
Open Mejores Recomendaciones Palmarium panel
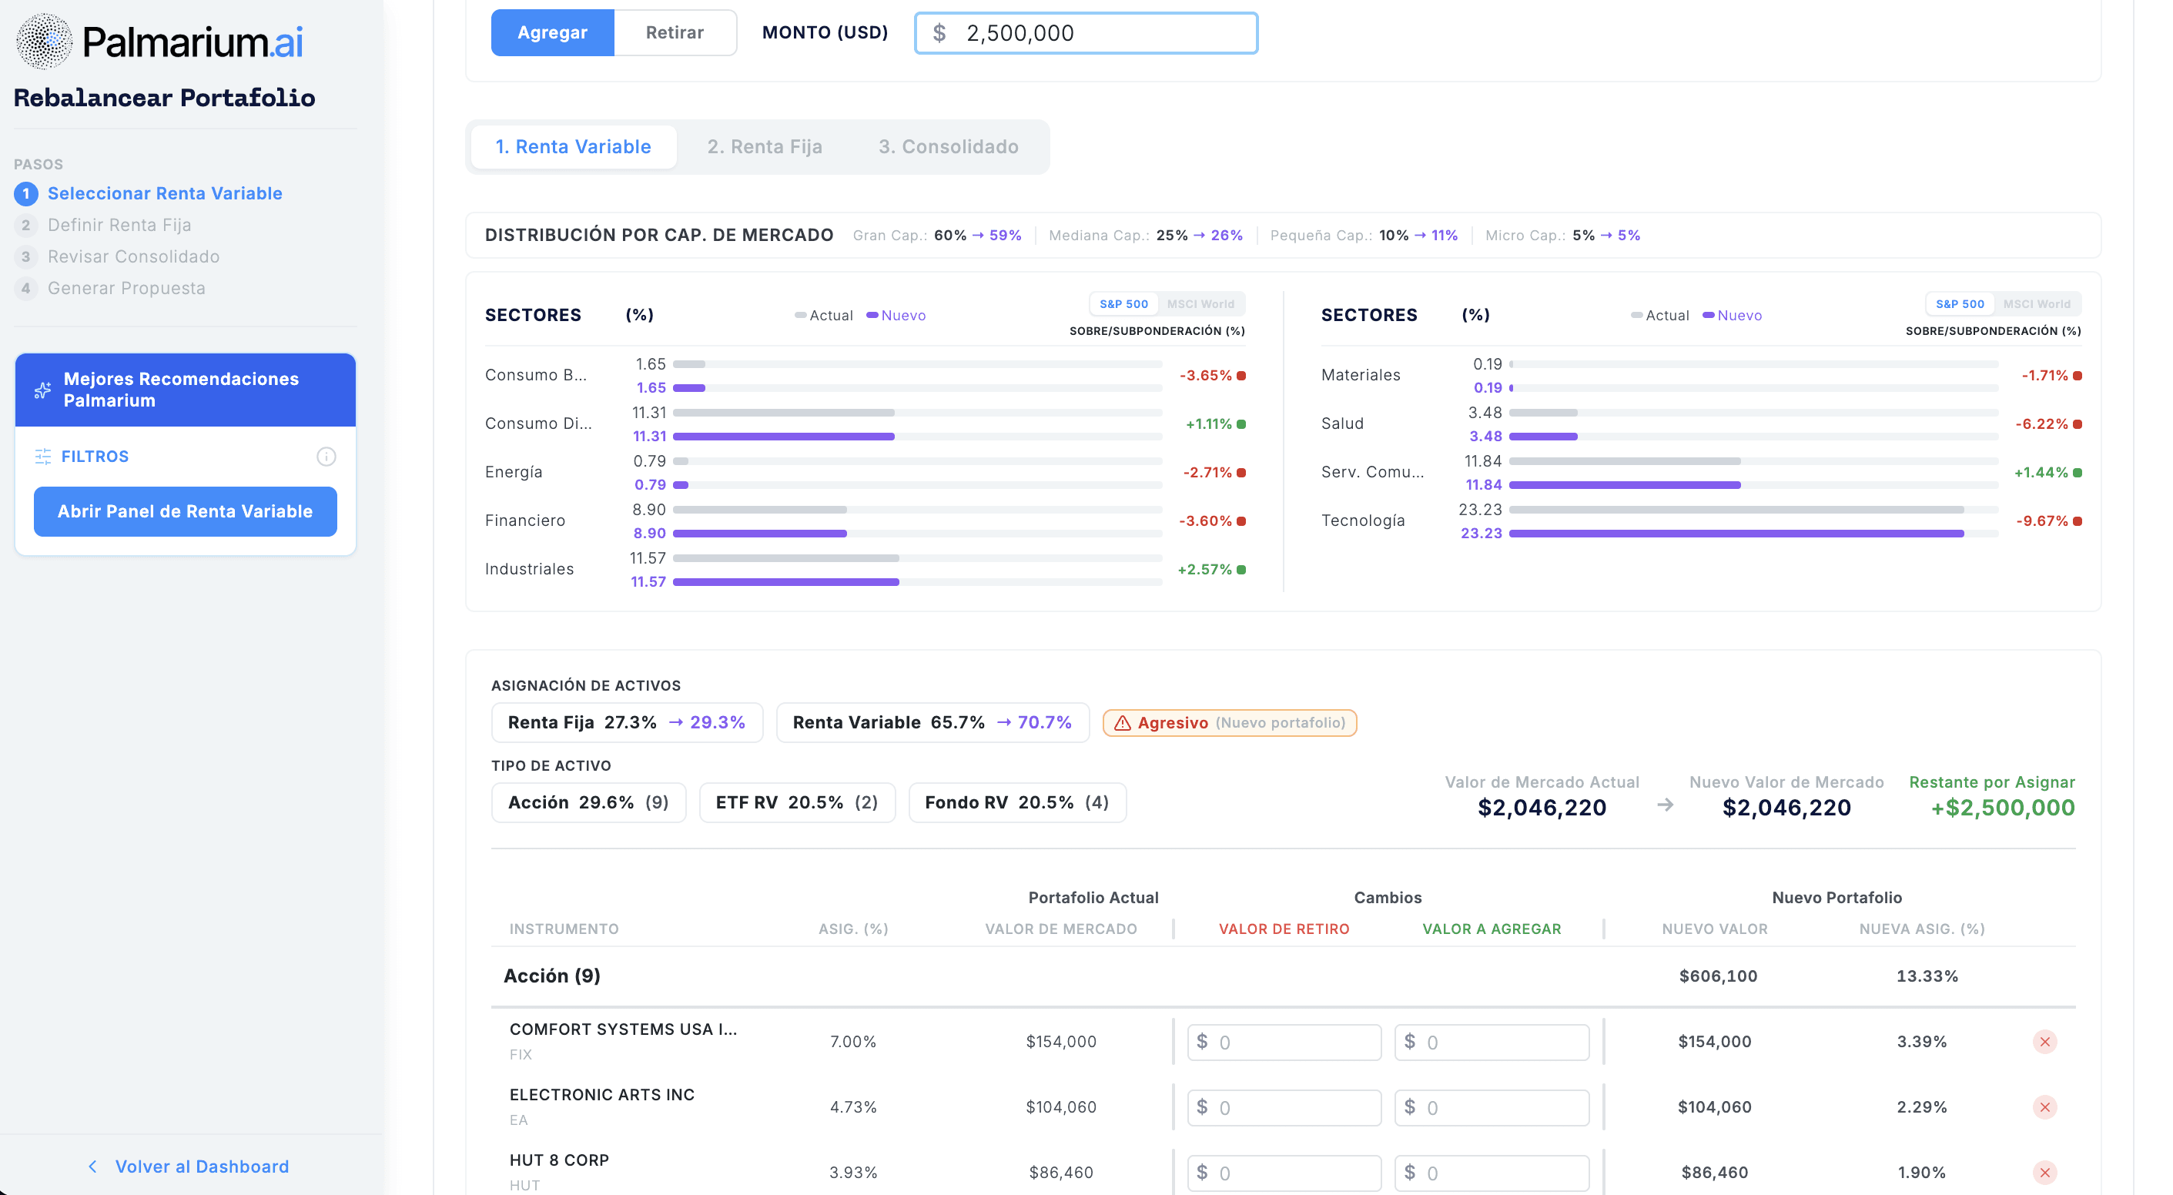(186, 390)
